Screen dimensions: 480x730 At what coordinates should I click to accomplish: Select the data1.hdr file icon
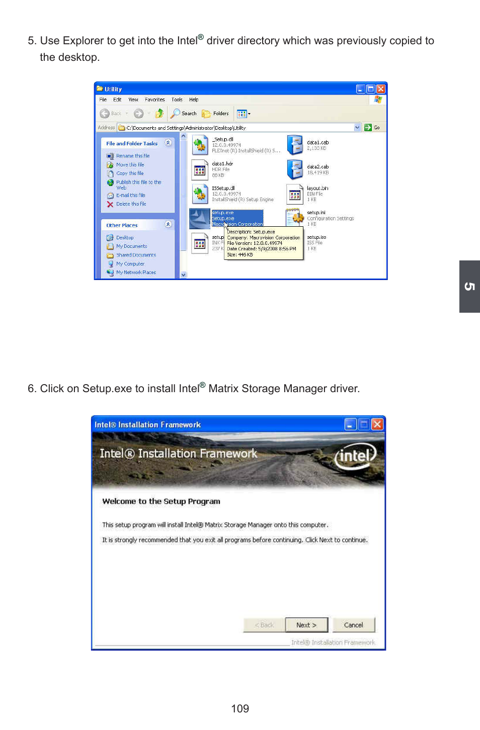coord(200,169)
